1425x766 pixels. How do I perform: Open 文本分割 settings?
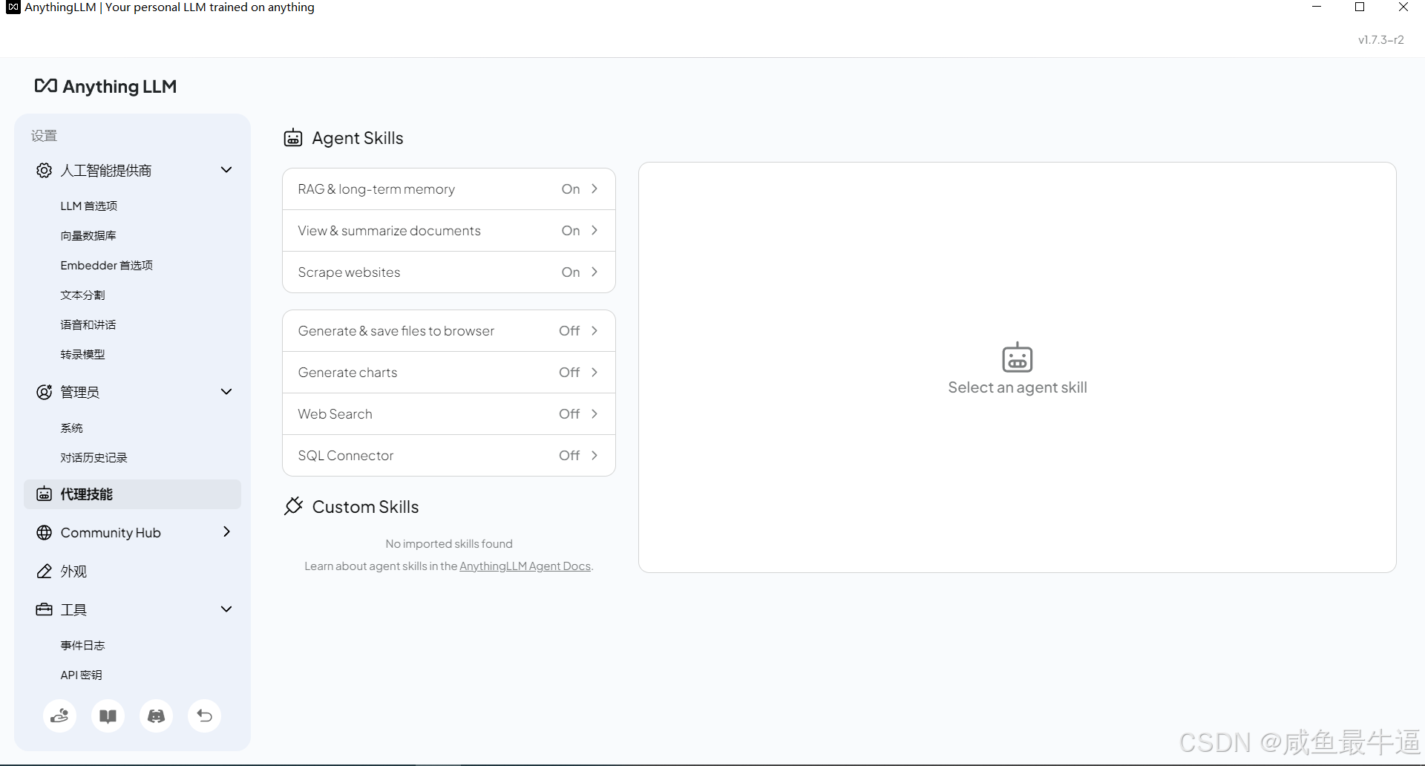click(x=82, y=295)
